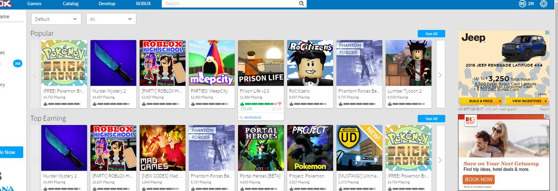This screenshot has width=558, height=191.
Task: Click the PARTIES! MeepCity title
Action: (209, 92)
